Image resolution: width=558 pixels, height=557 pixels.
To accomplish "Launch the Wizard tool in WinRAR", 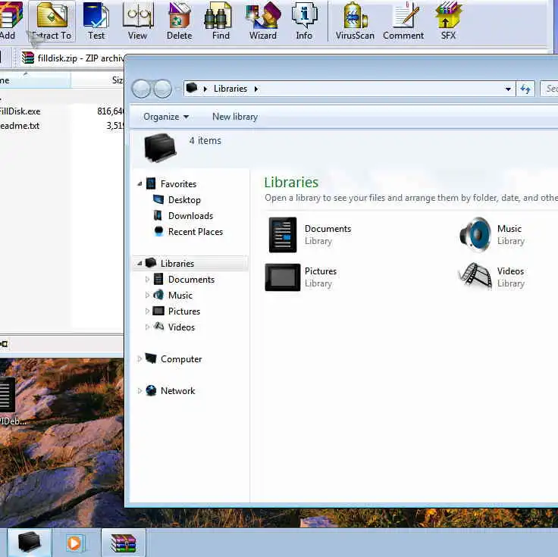I will click(x=263, y=20).
